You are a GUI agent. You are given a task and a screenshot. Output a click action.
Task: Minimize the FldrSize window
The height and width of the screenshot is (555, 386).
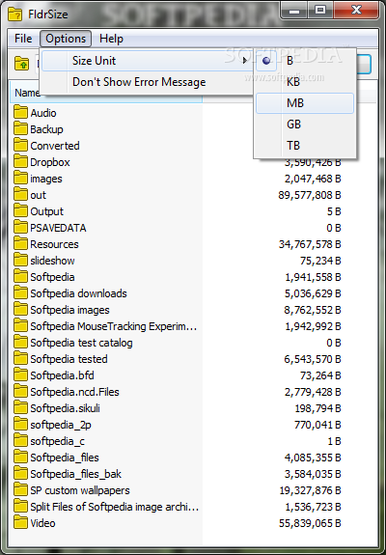click(294, 11)
